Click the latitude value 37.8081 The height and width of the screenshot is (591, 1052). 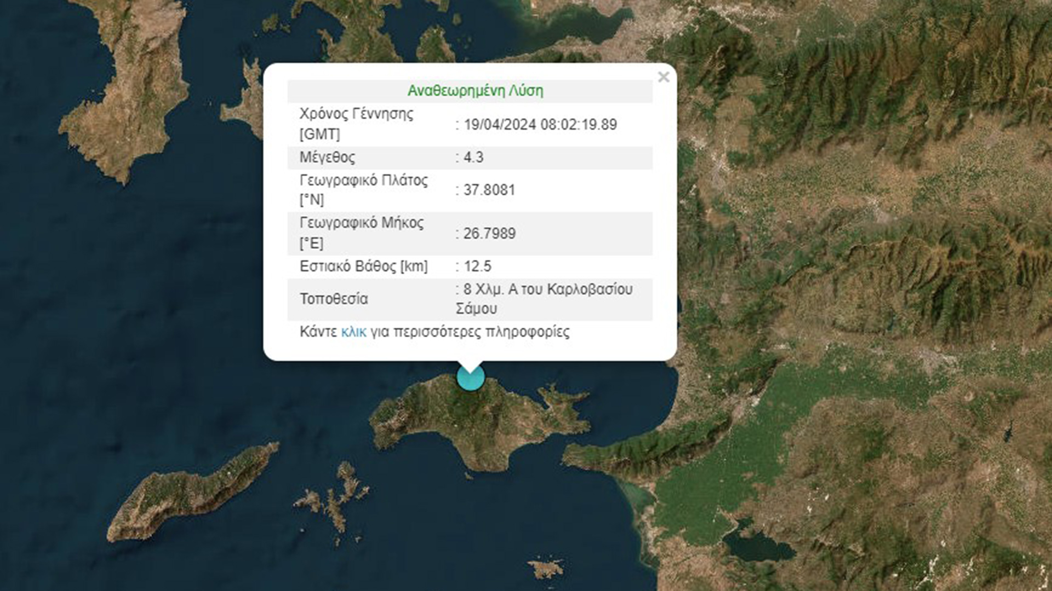click(x=489, y=190)
